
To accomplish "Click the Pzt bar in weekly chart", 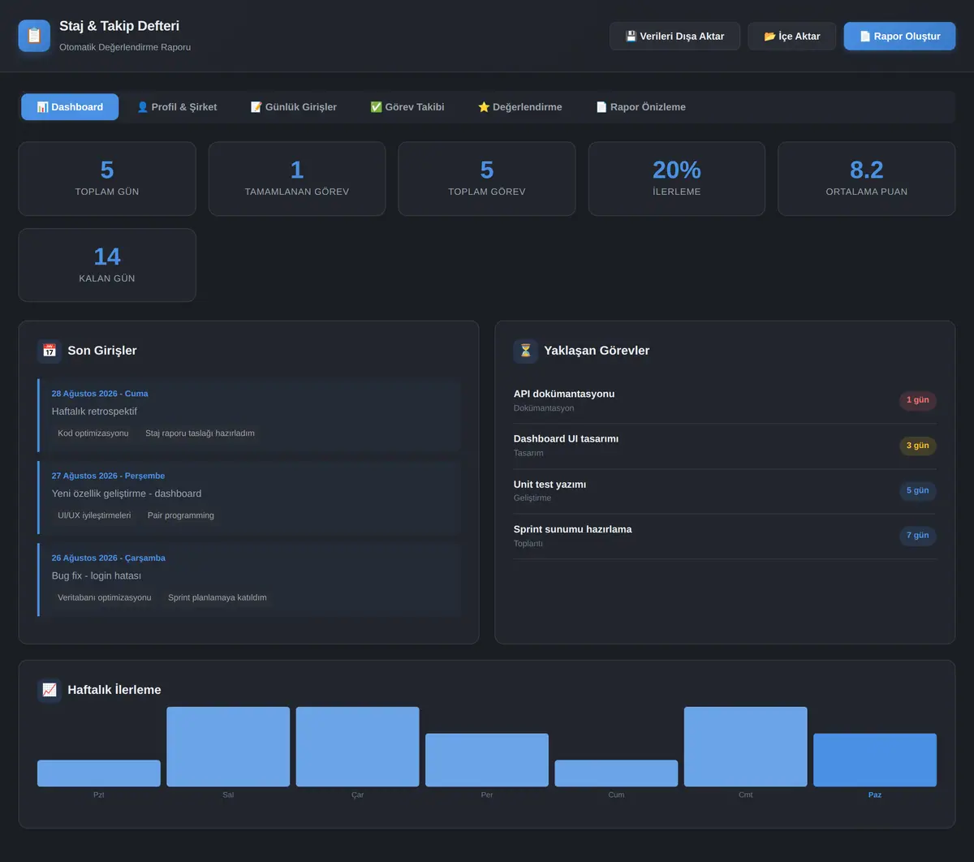I will (x=99, y=774).
